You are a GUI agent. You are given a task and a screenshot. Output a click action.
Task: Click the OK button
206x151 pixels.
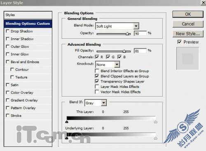[x=188, y=14]
